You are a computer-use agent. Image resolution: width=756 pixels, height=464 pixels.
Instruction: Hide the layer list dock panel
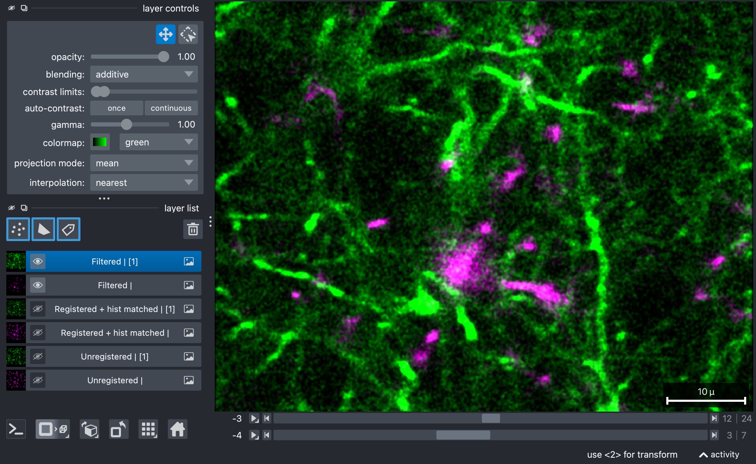12,208
